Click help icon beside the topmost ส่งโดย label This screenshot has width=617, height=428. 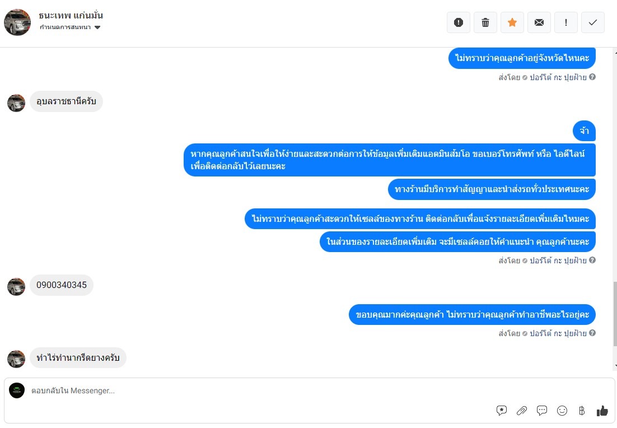[x=592, y=77]
